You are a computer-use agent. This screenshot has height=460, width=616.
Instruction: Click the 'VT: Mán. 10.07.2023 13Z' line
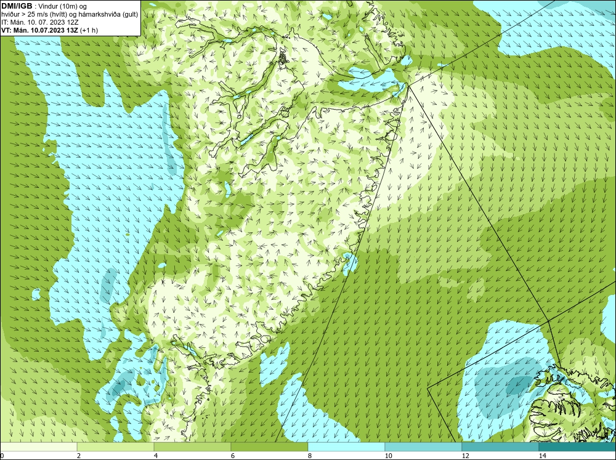tap(39, 30)
